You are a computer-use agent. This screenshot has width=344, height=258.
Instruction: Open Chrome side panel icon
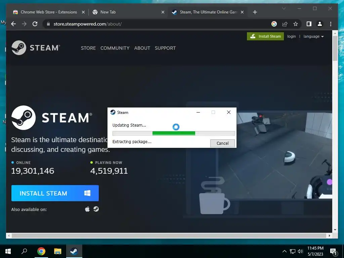(x=309, y=24)
